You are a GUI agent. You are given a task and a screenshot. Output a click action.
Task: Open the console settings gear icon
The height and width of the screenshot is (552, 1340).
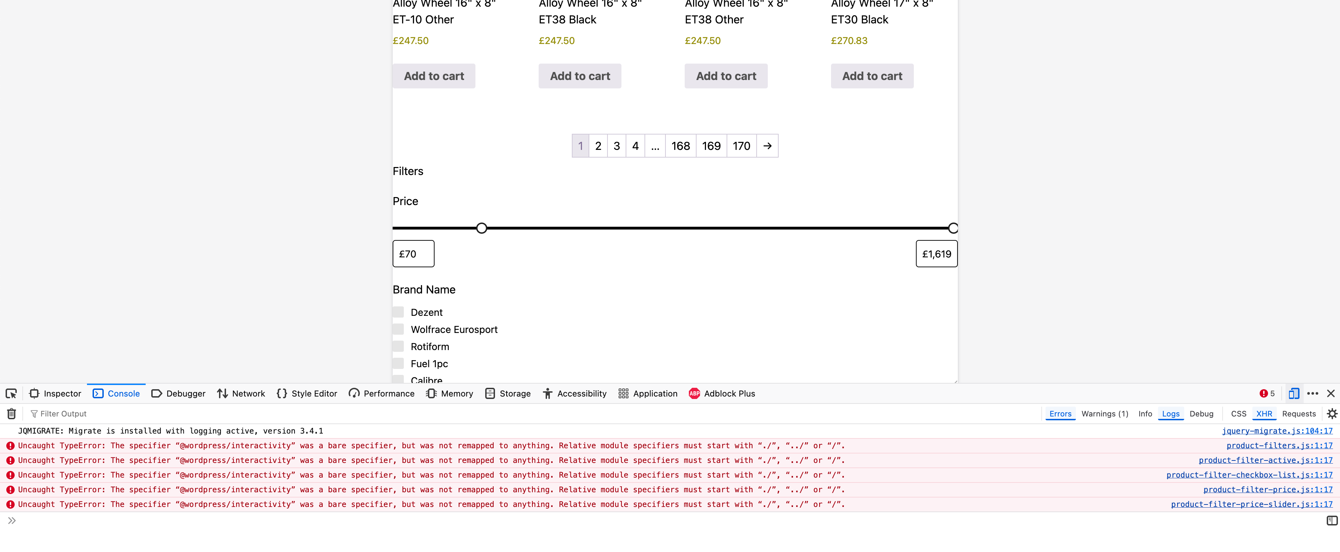point(1332,414)
